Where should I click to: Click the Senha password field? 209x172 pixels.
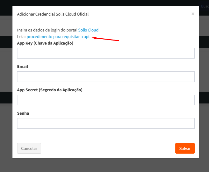106,123
